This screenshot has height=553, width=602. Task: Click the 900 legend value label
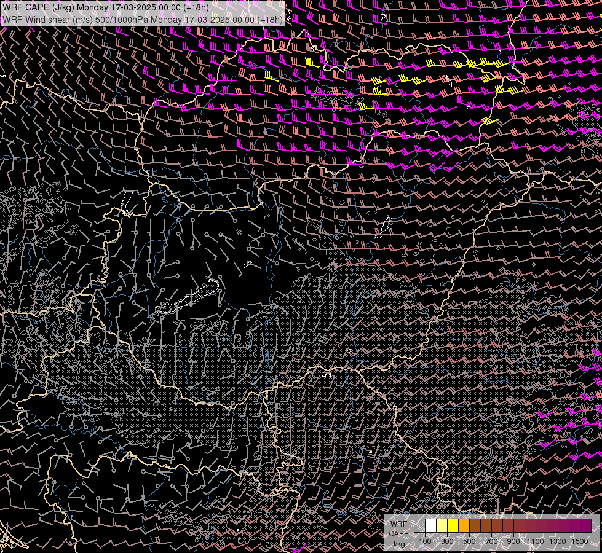513,541
